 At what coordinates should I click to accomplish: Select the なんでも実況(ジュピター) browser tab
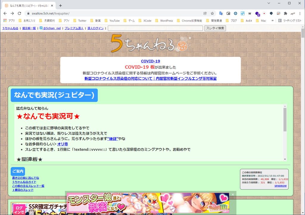tap(29, 6)
